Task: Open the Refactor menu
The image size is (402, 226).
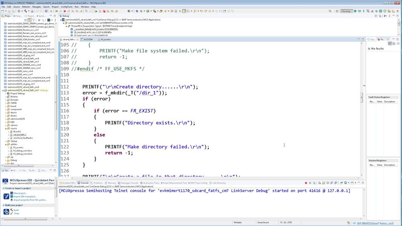Action: pyautogui.click(x=26, y=7)
